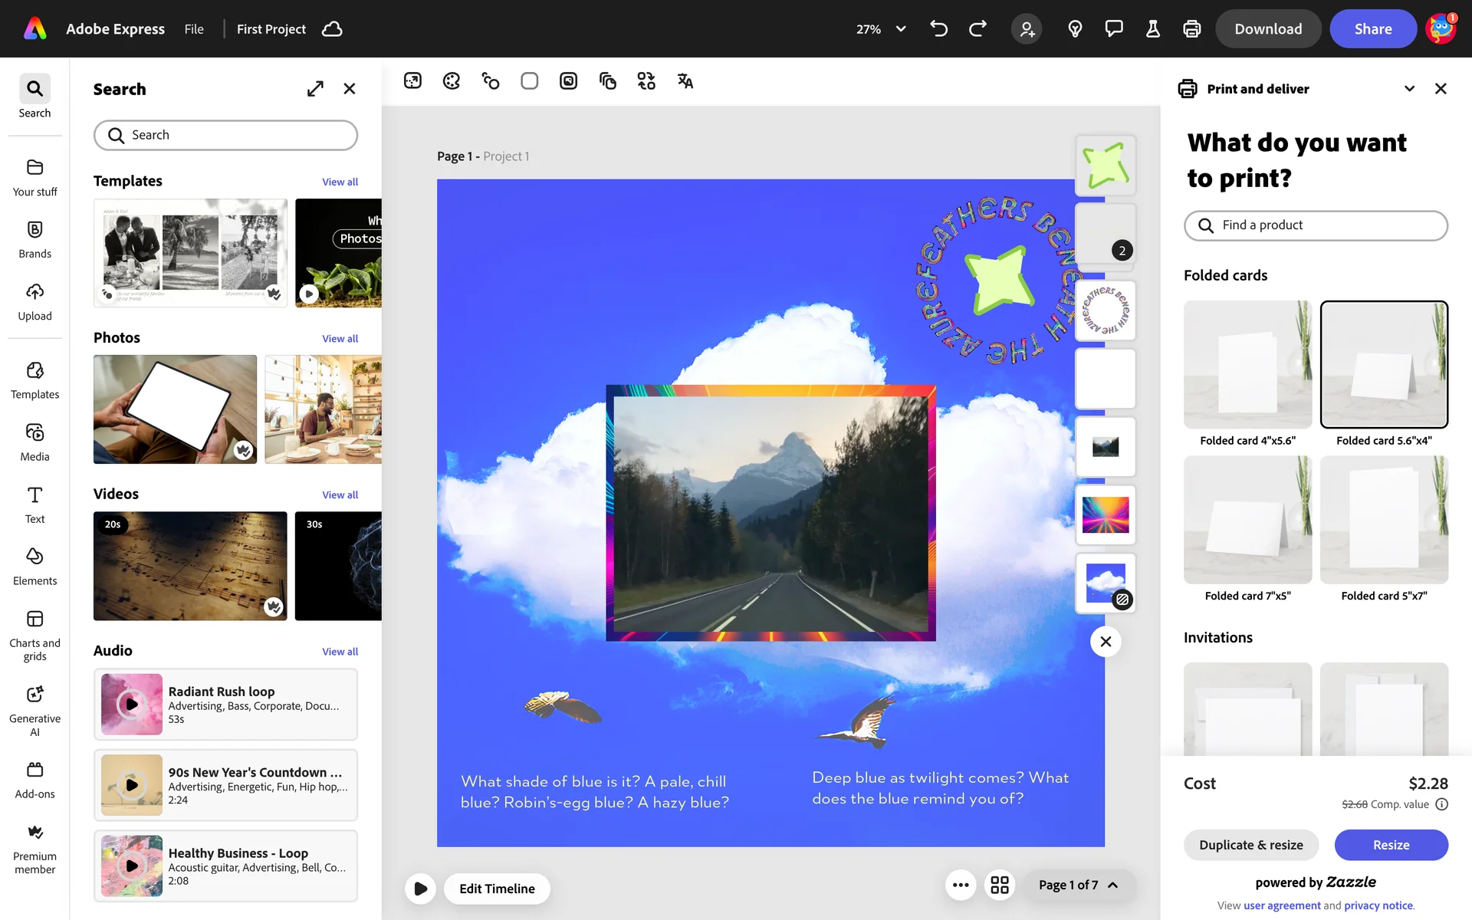Expand the Print and deliver chevron
The width and height of the screenshot is (1472, 920).
(x=1409, y=89)
